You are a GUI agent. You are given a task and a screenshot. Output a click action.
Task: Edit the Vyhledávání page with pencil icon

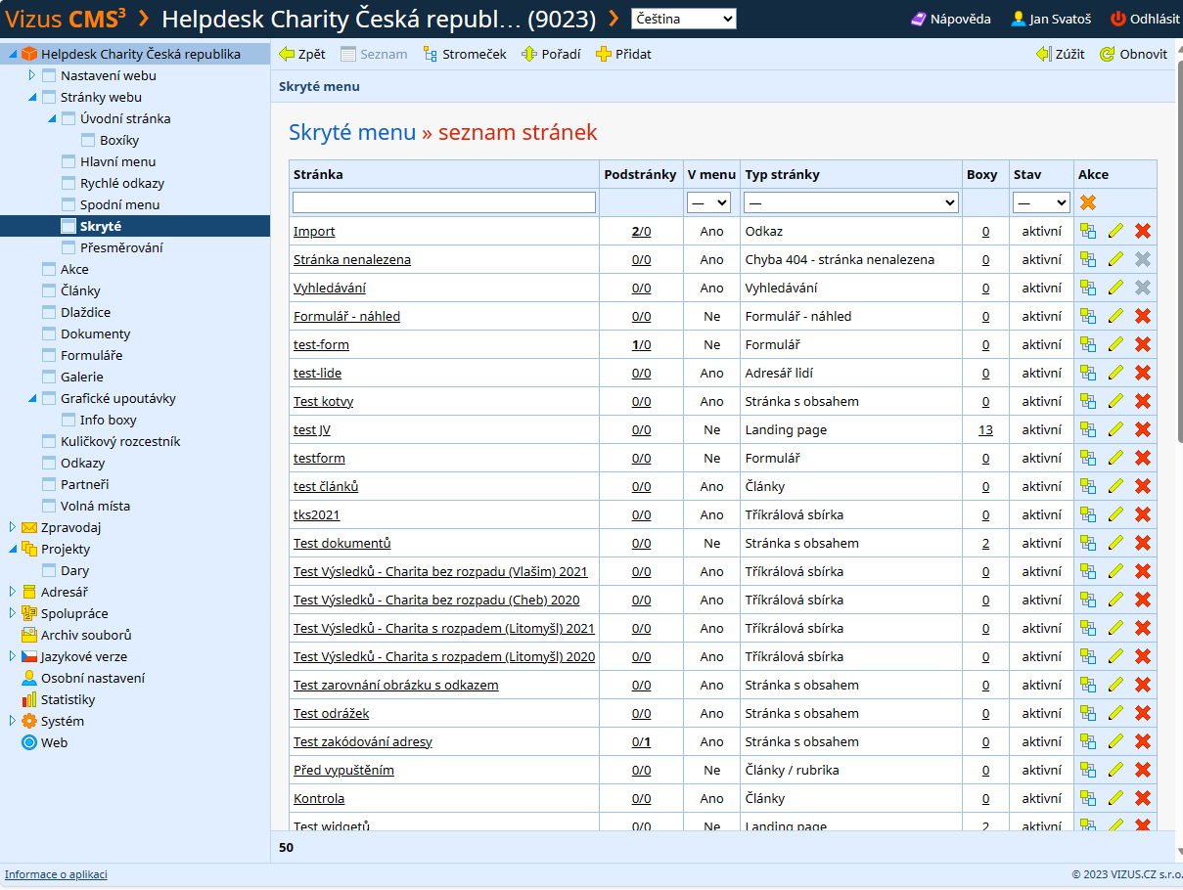[1115, 289]
